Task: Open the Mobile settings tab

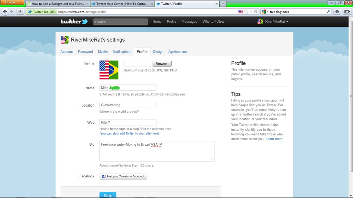Action: [x=103, y=52]
